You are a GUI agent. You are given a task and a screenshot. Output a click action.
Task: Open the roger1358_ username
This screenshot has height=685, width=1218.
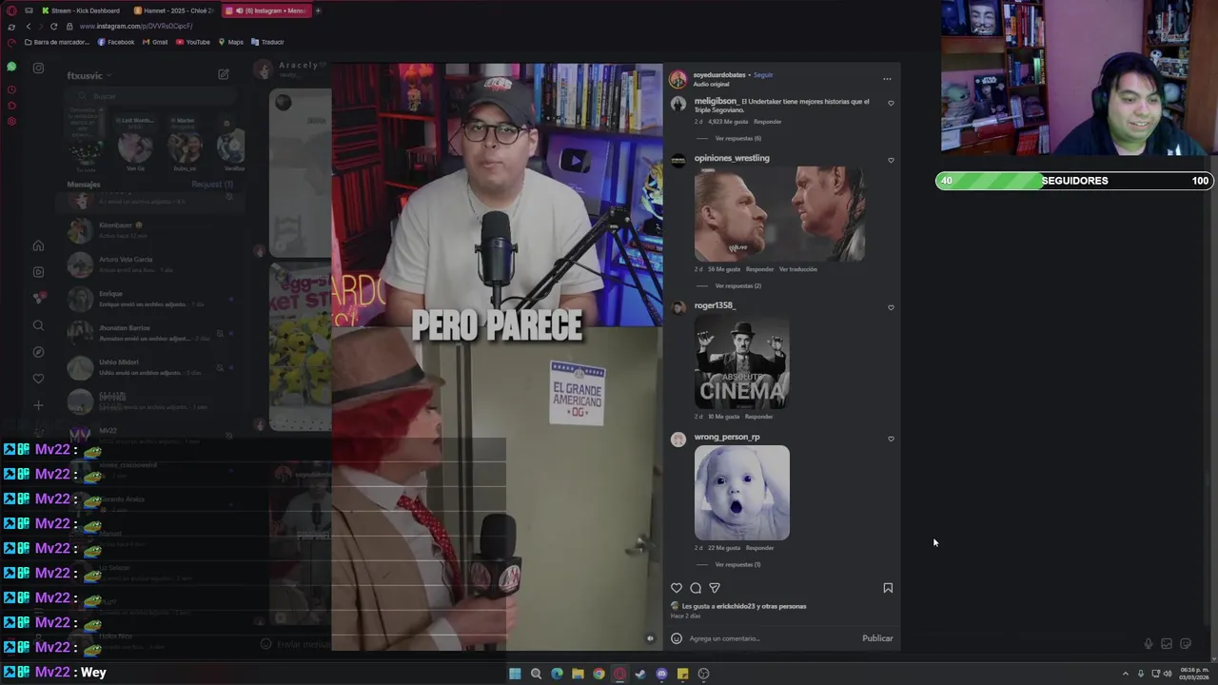(x=715, y=305)
